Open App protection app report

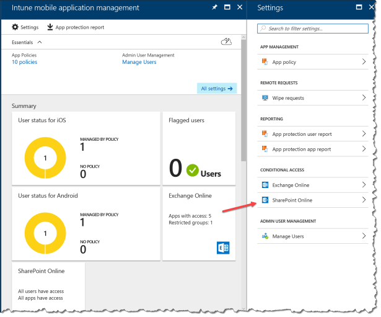click(x=313, y=149)
